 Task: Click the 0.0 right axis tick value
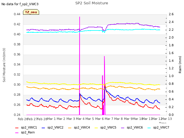coord(171,115)
